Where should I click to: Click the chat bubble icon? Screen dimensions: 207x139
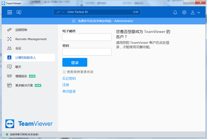[9, 67]
